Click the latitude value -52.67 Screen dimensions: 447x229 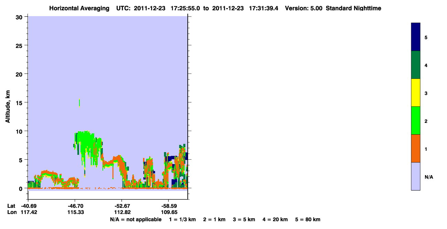122,206
